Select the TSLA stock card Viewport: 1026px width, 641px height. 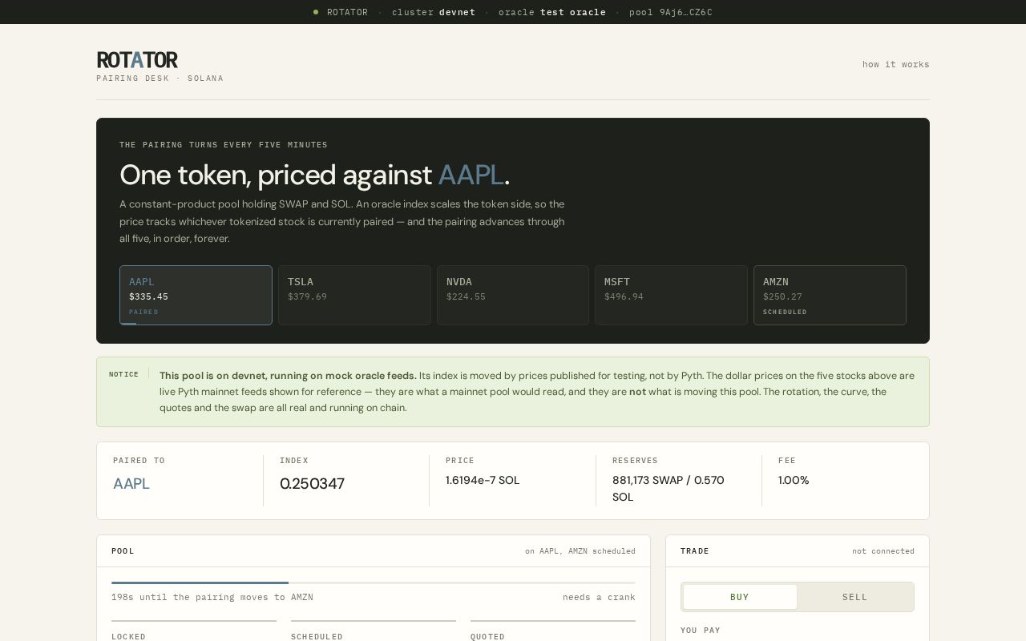click(354, 295)
